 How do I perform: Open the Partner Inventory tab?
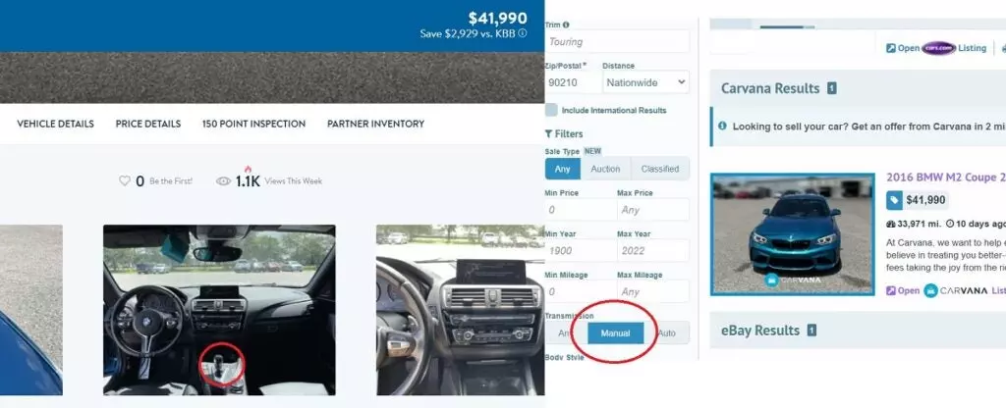point(375,124)
